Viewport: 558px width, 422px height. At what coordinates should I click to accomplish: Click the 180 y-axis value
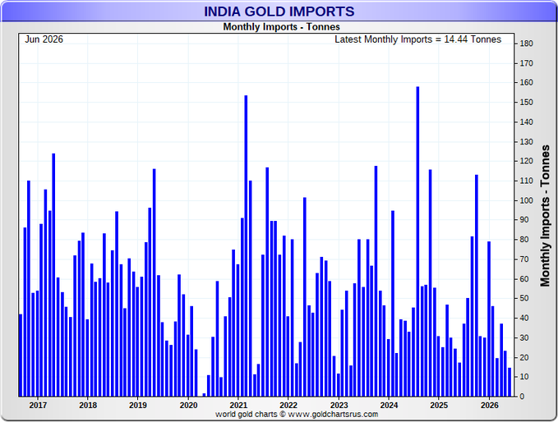526,44
